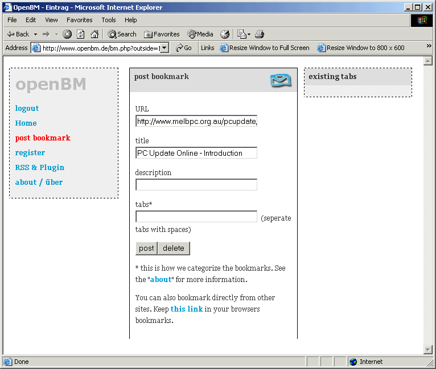Expand the Address bar dropdown
This screenshot has height=369, width=436.
(164, 48)
